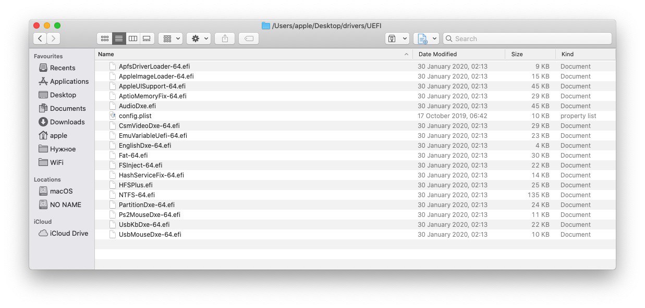Screen dimensions: 645x308
Task: Click the window title path /Users/apple/Desktop/drivers/UEFI
Action: (x=327, y=25)
